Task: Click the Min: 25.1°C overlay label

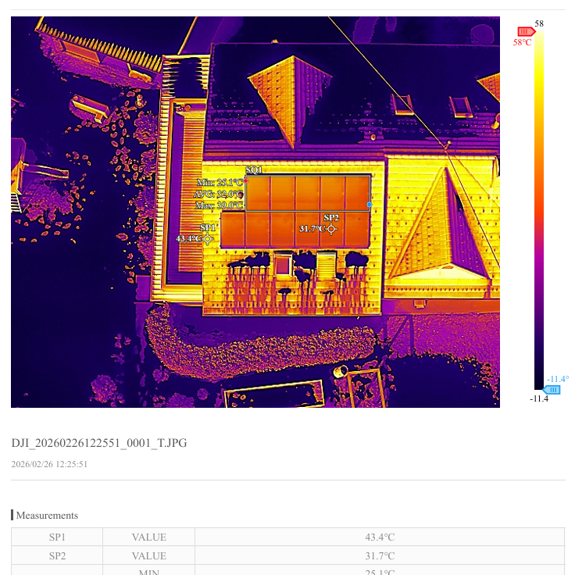Action: (x=220, y=182)
